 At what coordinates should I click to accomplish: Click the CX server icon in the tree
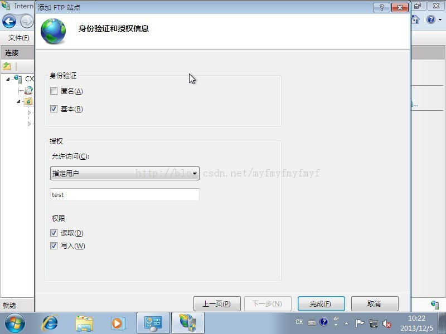click(17, 78)
